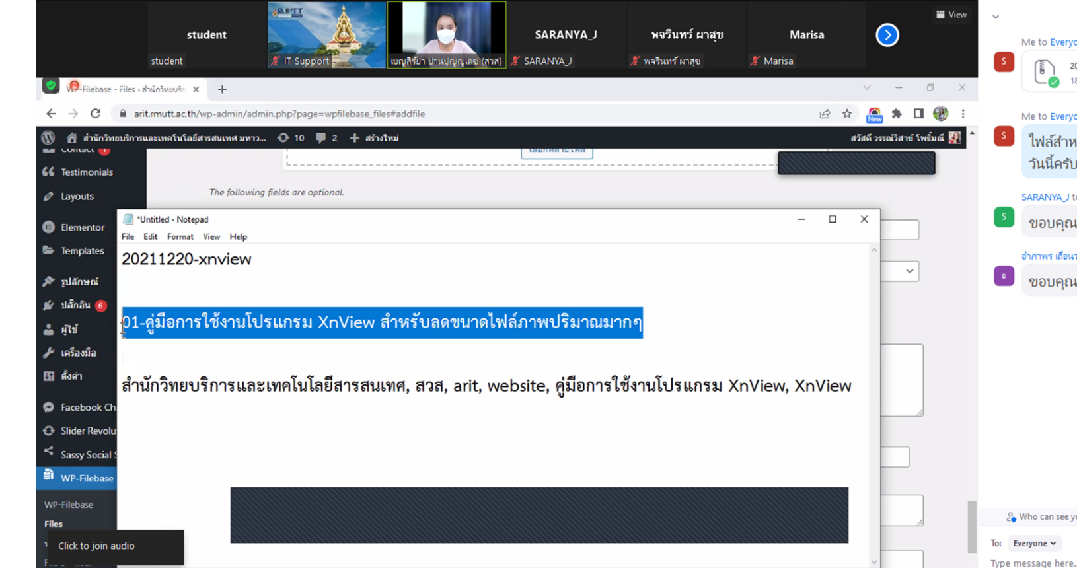Open Notepad File menu
1077x568 pixels.
[128, 236]
